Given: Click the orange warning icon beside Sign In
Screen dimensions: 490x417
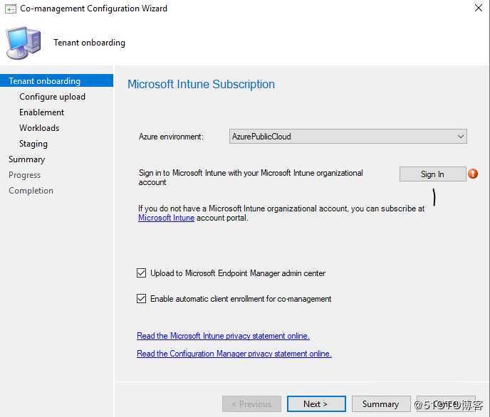Looking at the screenshot, I should click(473, 174).
